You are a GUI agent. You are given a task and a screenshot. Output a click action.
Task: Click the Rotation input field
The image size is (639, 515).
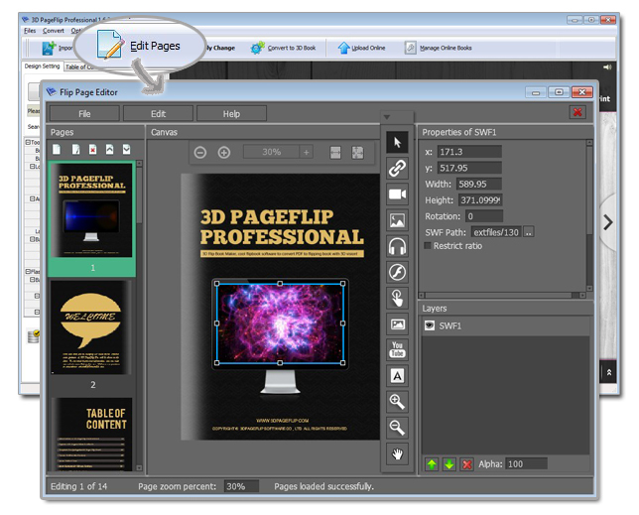pyautogui.click(x=484, y=216)
